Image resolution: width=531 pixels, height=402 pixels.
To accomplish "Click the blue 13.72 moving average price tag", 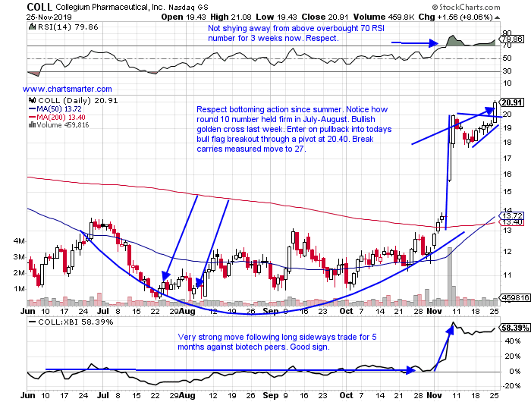I will (513, 216).
